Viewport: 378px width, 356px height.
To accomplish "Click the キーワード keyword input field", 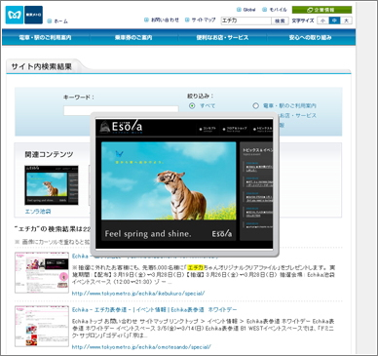I will click(x=121, y=110).
